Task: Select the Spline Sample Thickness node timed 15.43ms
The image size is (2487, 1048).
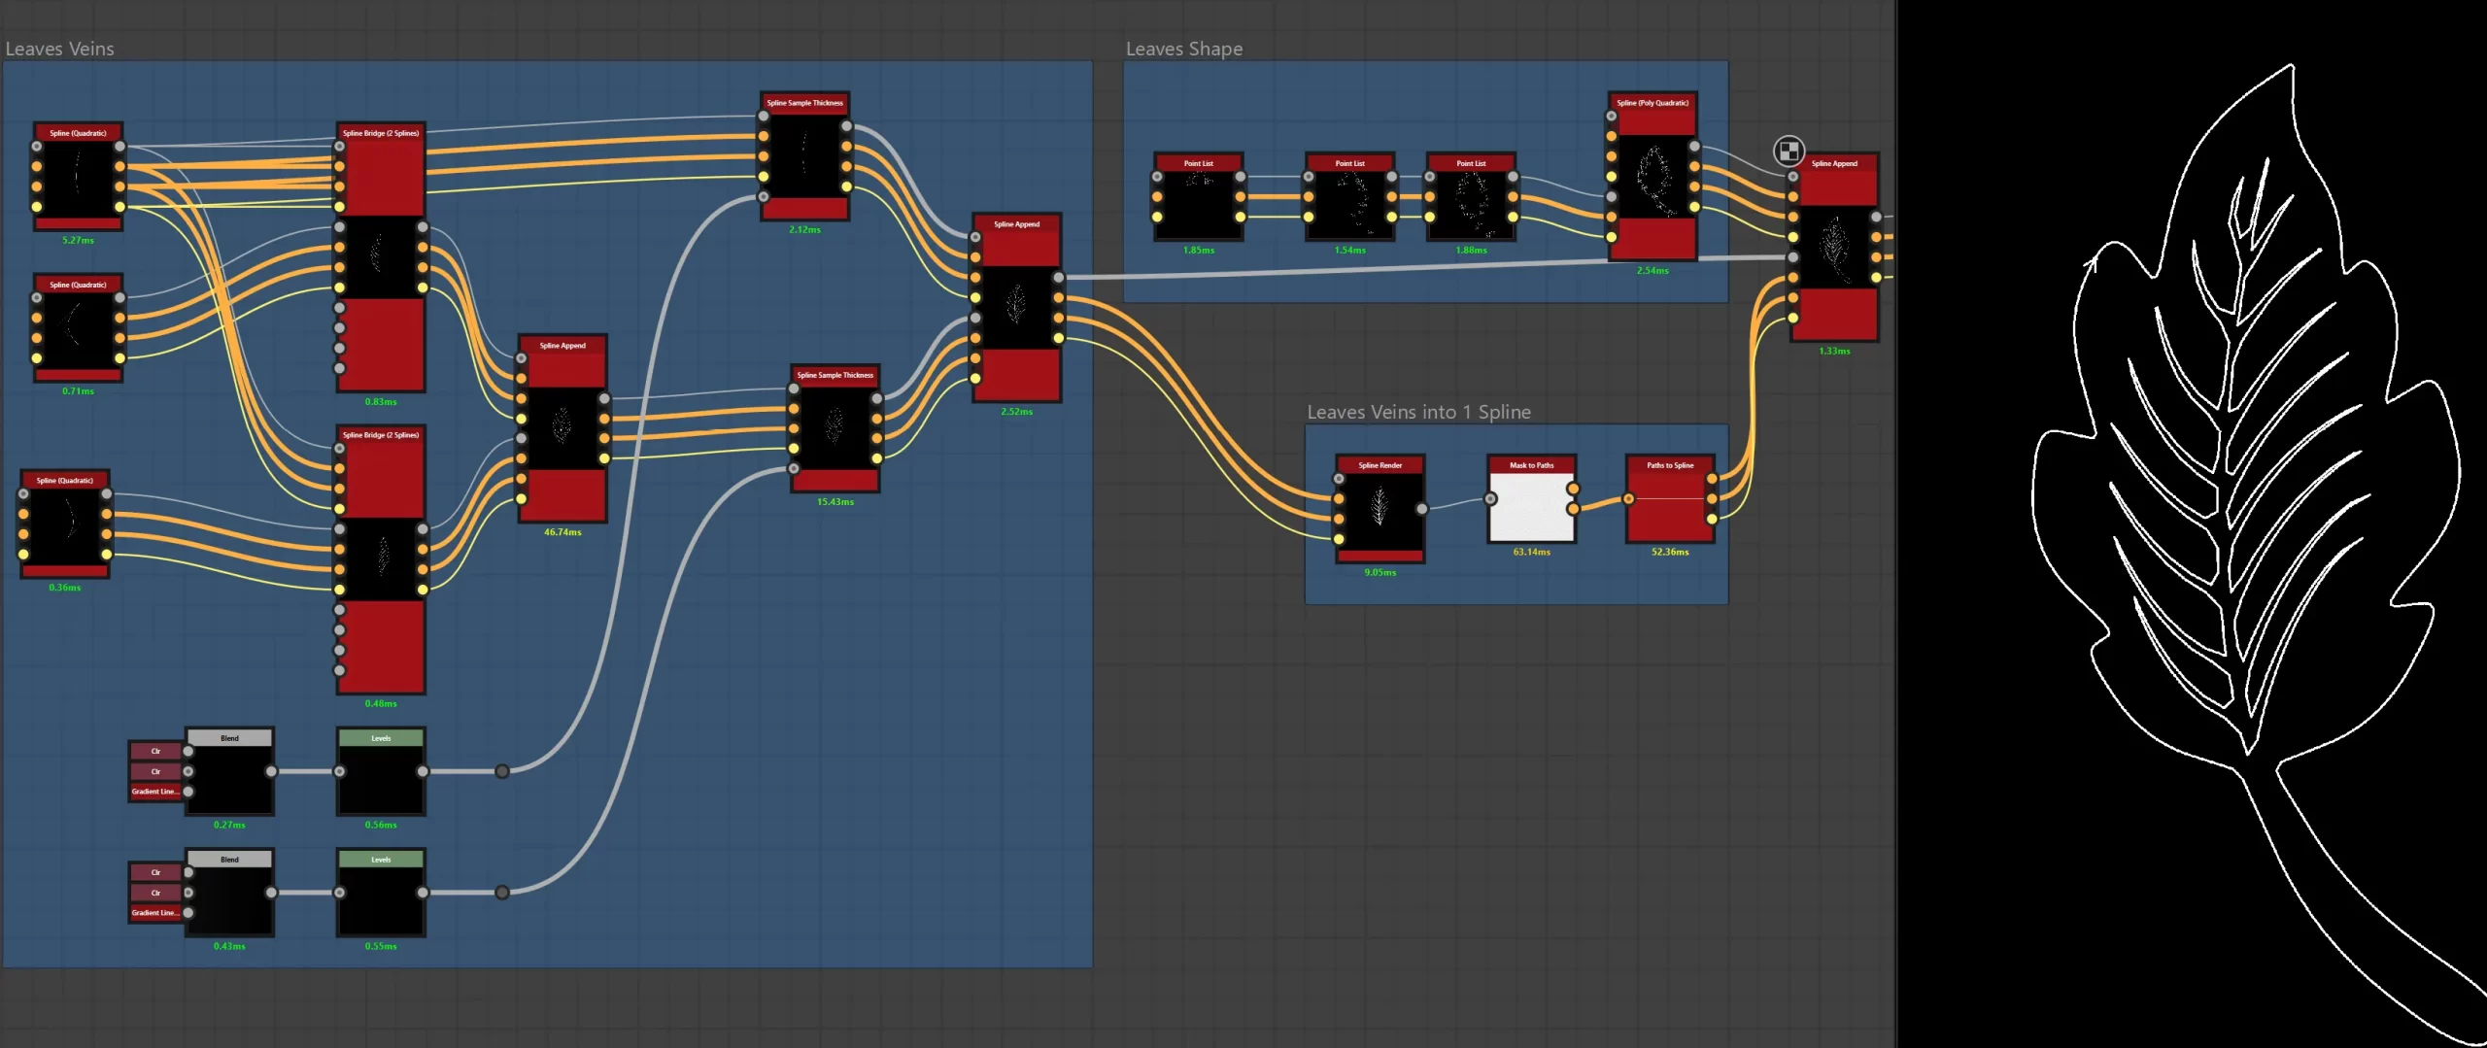Action: (835, 428)
